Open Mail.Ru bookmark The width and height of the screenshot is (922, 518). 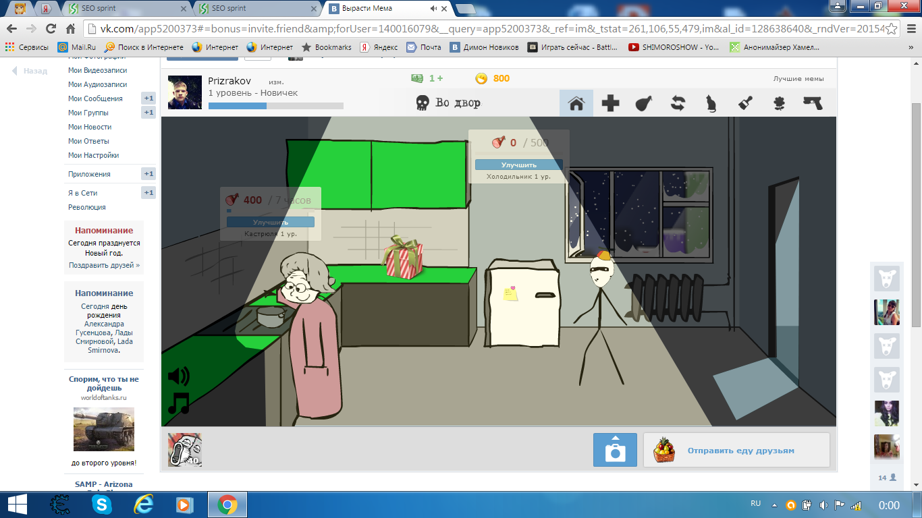click(x=76, y=47)
